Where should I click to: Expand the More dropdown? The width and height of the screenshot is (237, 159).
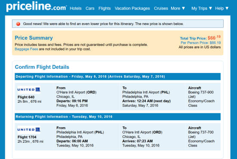(178, 9)
